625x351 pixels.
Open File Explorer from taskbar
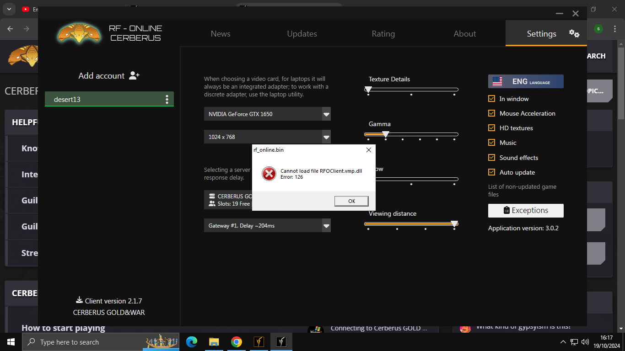click(x=214, y=342)
